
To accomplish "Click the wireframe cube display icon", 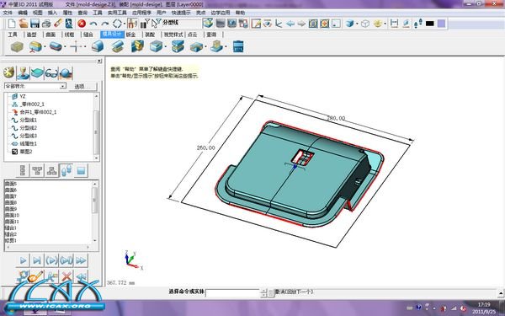I will coord(365,24).
